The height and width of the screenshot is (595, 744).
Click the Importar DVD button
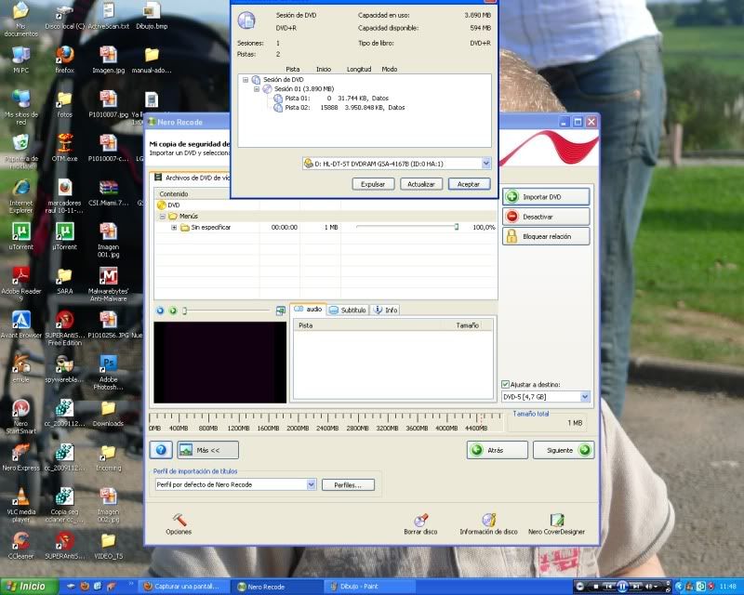546,196
